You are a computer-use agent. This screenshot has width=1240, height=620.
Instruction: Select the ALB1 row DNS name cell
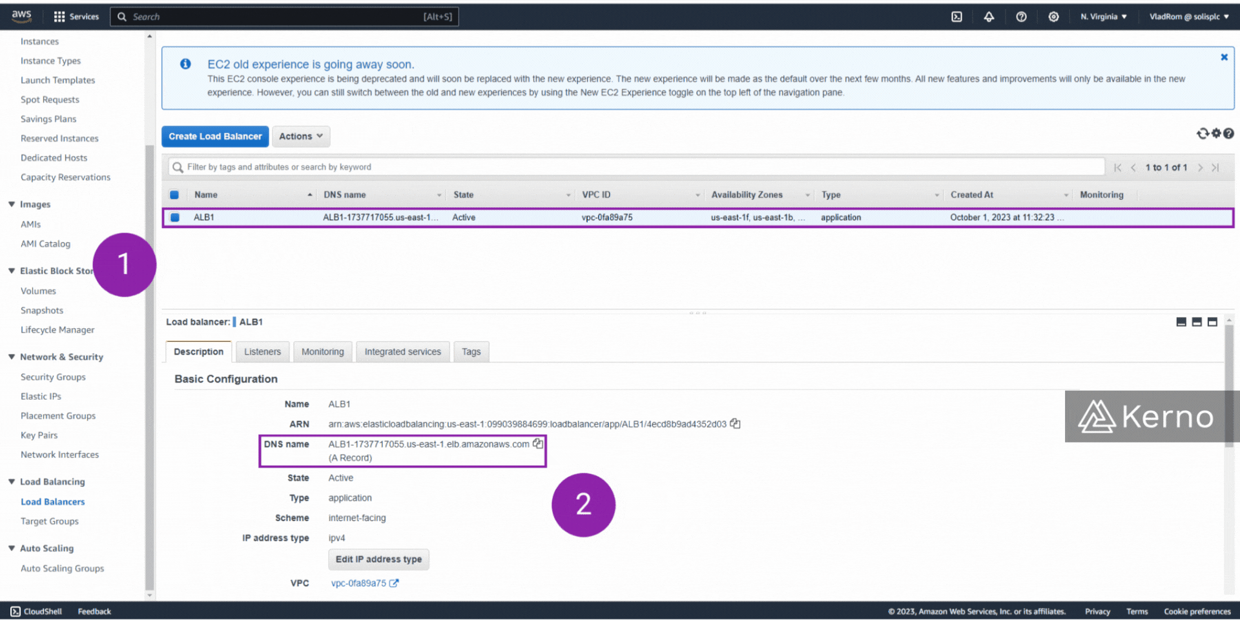381,218
